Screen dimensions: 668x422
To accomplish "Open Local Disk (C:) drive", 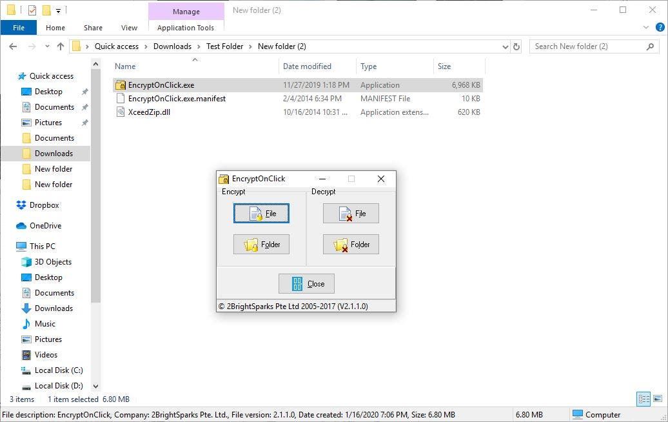I will (x=59, y=370).
